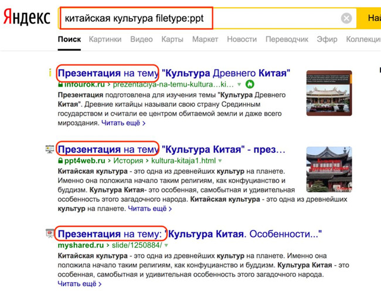Click the myshared.ru domain link
The height and width of the screenshot is (292, 381).
click(x=81, y=245)
